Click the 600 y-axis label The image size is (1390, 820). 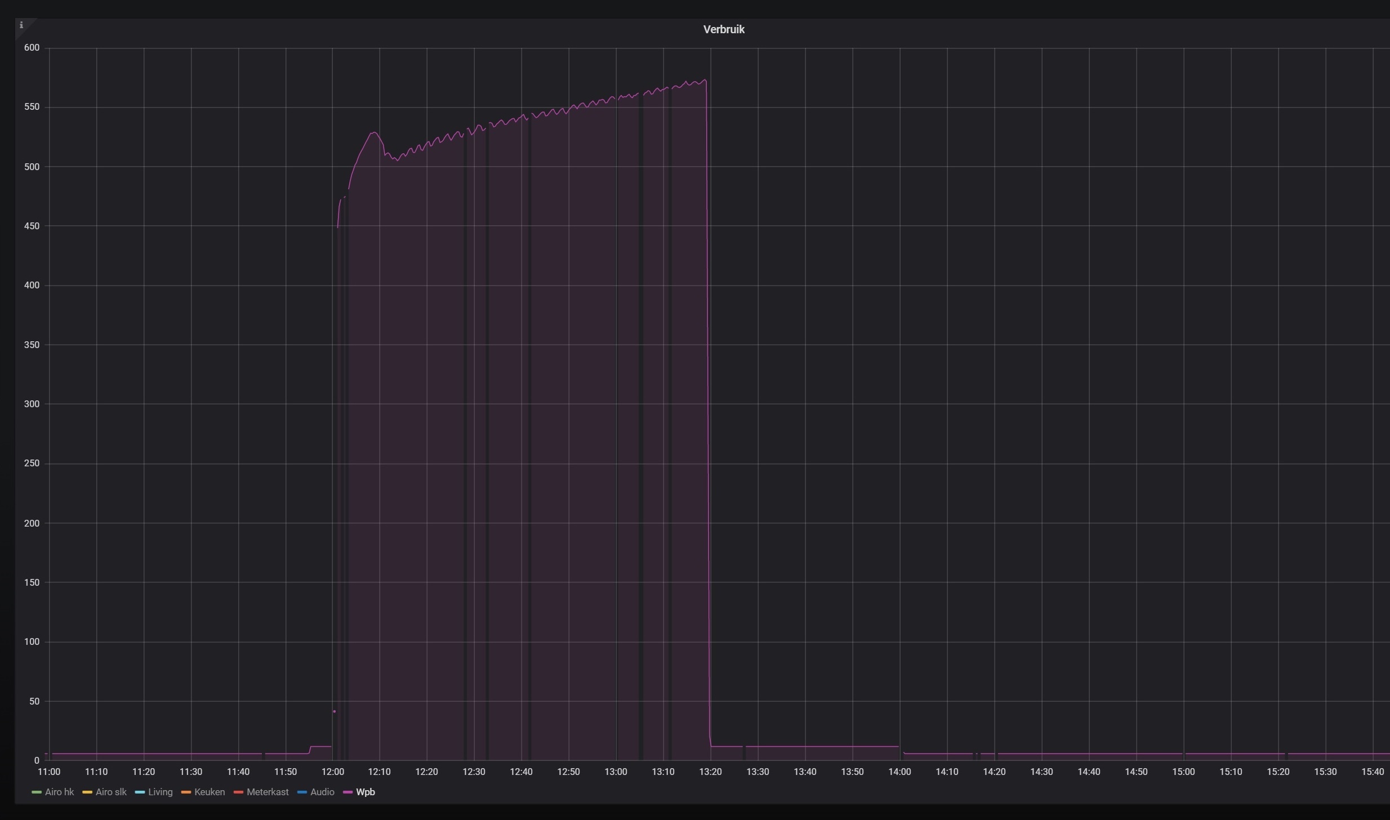point(32,48)
